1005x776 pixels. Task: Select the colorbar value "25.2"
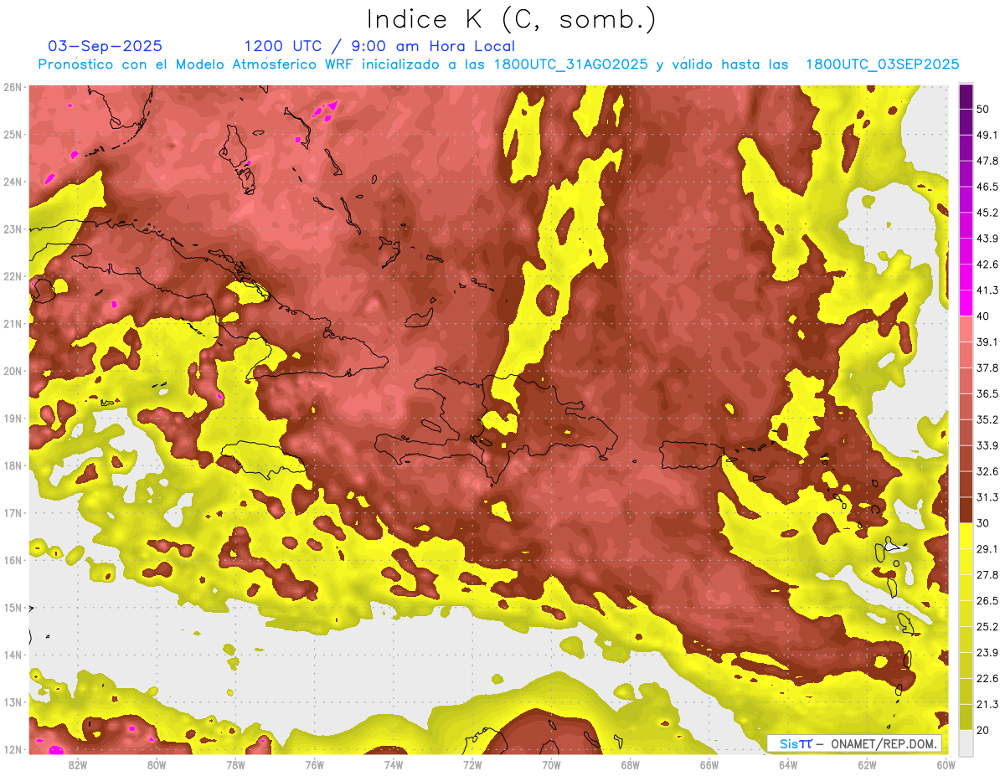pyautogui.click(x=987, y=627)
